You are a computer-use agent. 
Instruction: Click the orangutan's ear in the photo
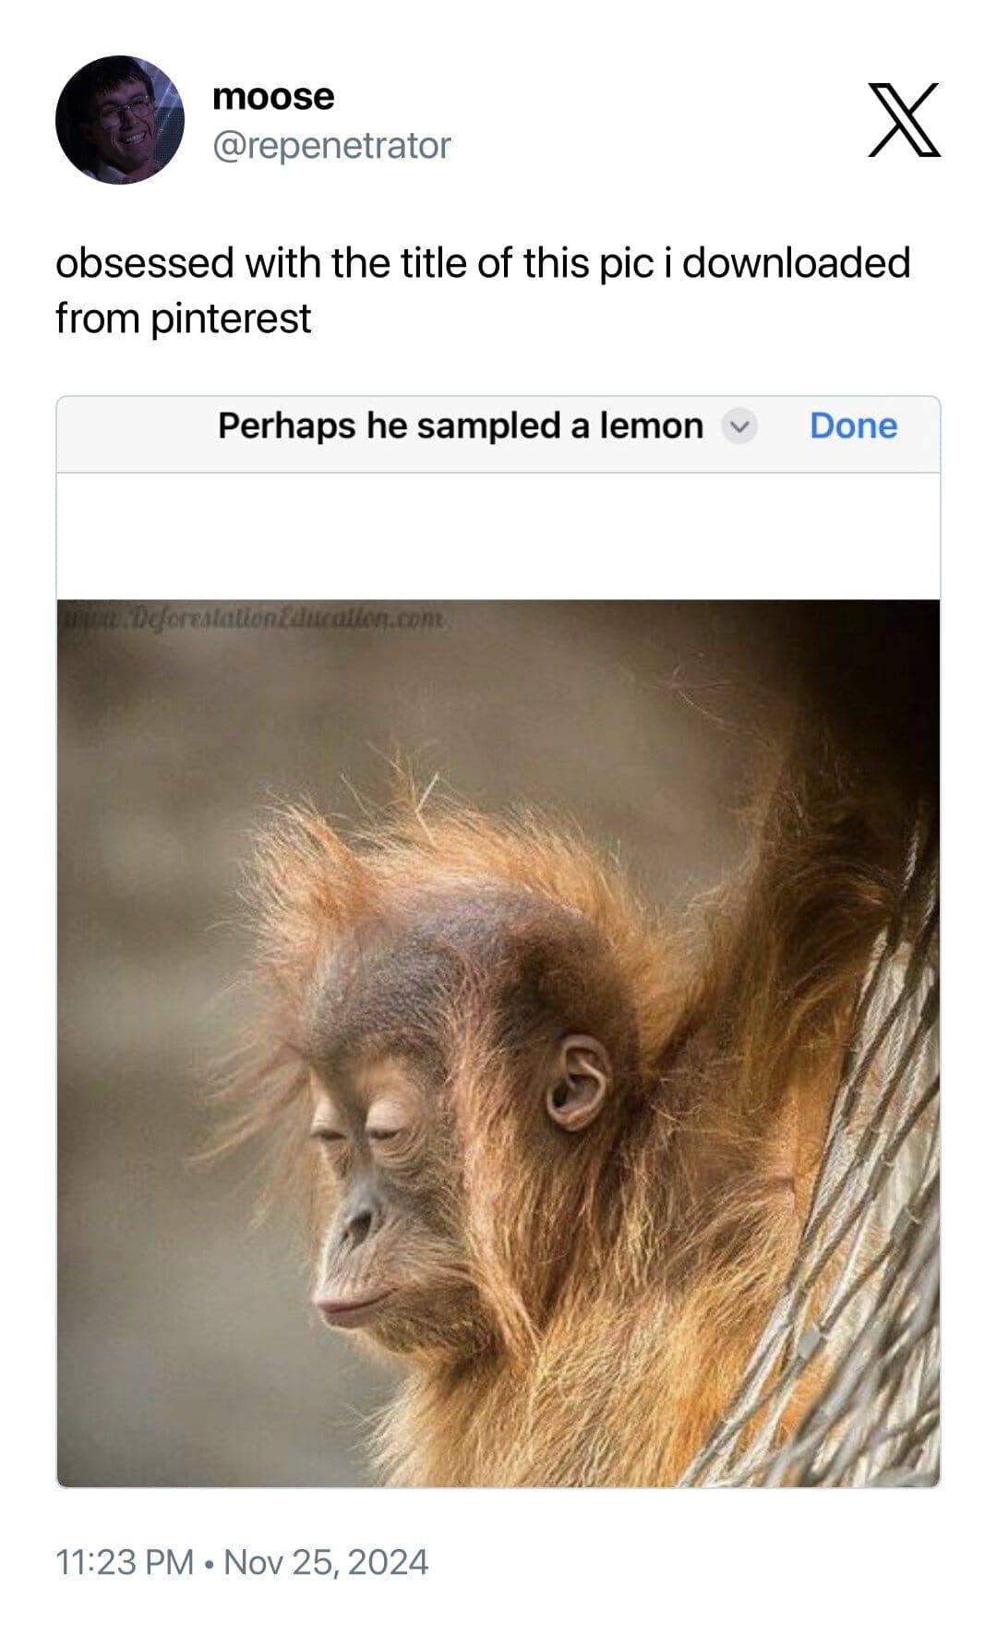point(577,1082)
